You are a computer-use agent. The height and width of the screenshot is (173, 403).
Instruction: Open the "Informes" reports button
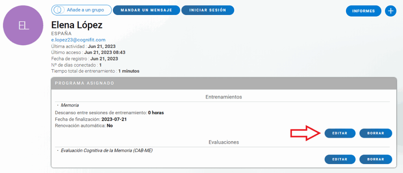click(363, 11)
